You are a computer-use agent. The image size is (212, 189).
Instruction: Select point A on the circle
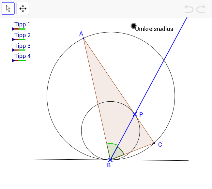83,38
